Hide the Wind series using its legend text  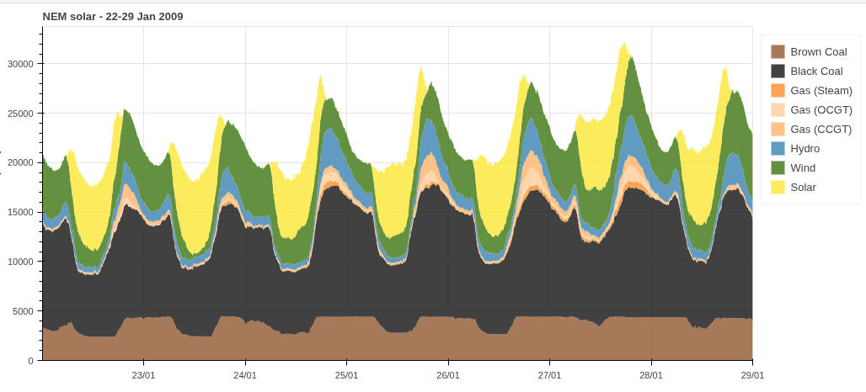pos(803,168)
